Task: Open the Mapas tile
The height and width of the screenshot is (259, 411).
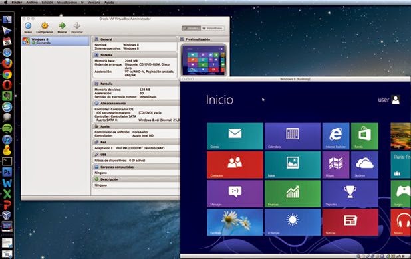Action: [336, 165]
